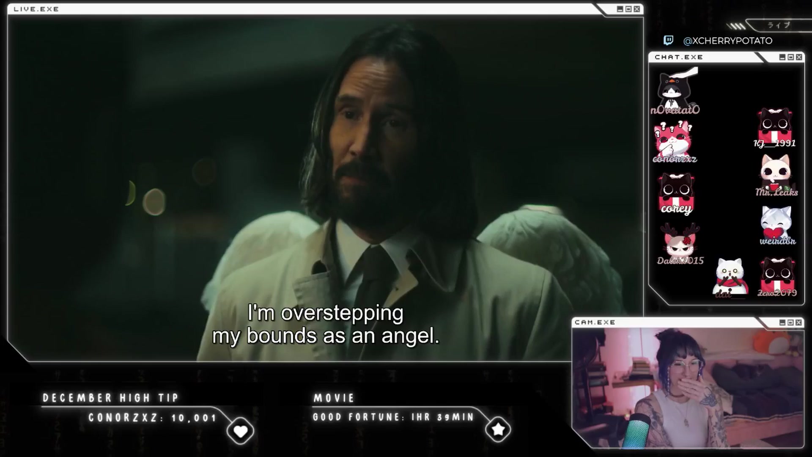
Task: Maximize the CHAT.EXE window
Action: coord(791,57)
